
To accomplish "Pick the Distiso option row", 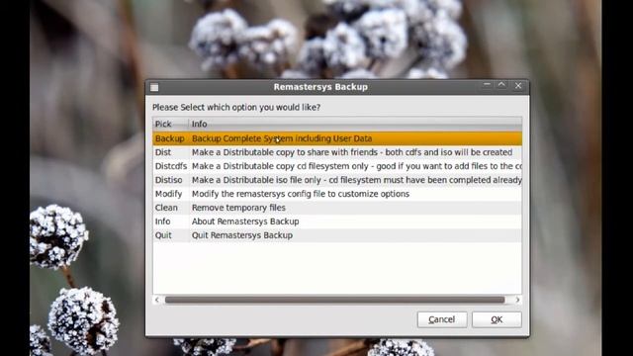I will pos(337,180).
